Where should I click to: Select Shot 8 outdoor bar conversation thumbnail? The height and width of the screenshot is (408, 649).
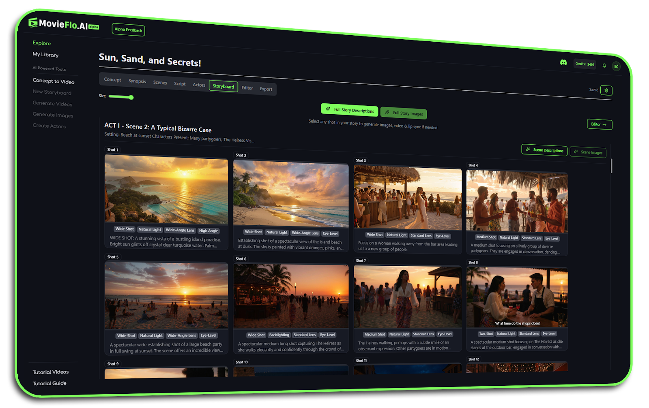click(x=517, y=297)
